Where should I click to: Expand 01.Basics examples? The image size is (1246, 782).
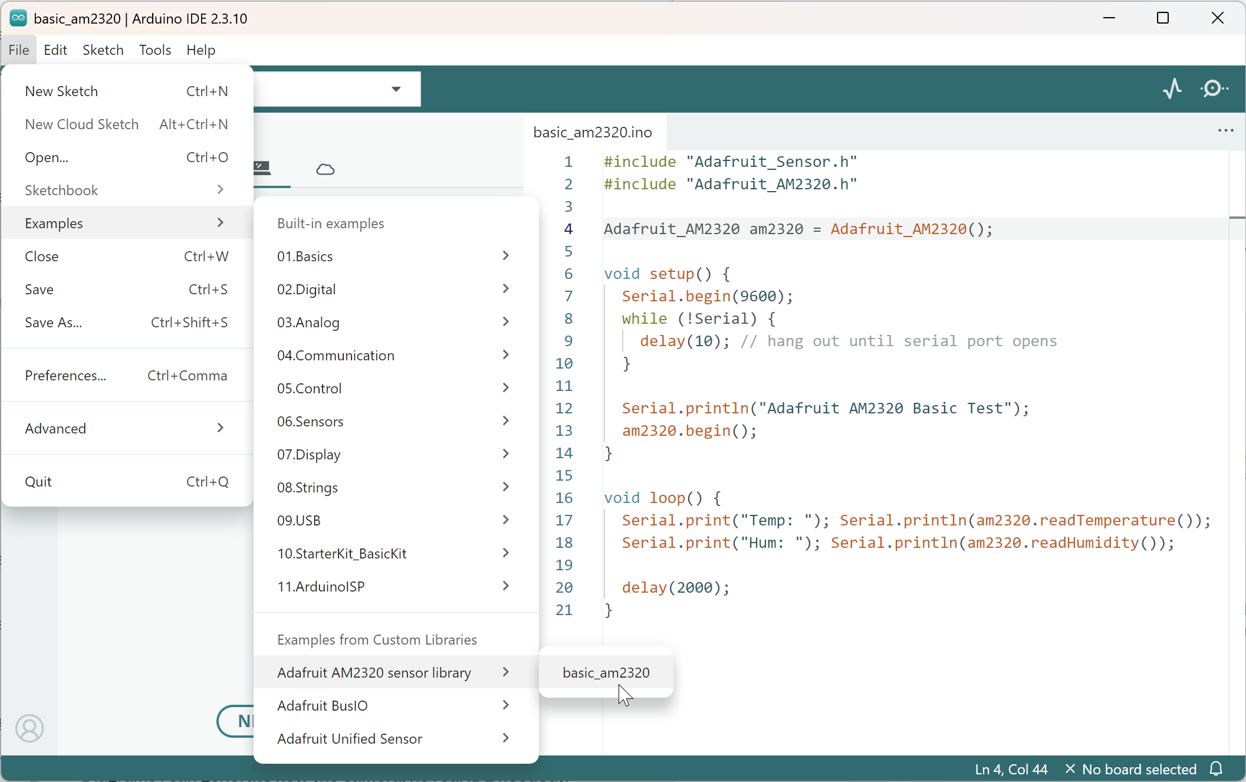click(396, 256)
